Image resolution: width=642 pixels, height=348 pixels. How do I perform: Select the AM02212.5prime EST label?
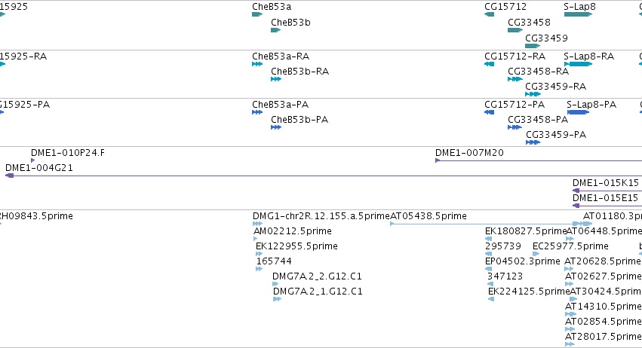(293, 231)
